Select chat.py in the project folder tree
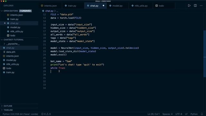Image resolution: width=206 pixels, height=116 pixels. [x=10, y=48]
